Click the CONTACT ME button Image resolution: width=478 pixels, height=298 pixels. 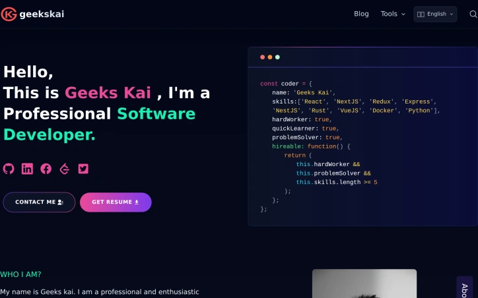coord(39,202)
